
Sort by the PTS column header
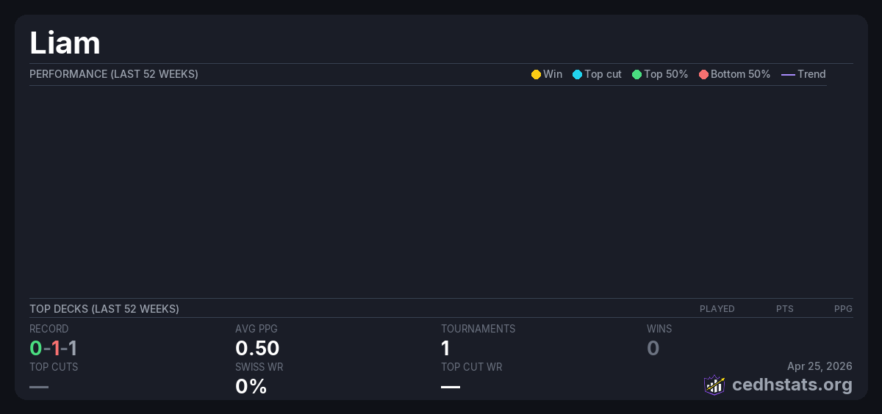coord(784,309)
